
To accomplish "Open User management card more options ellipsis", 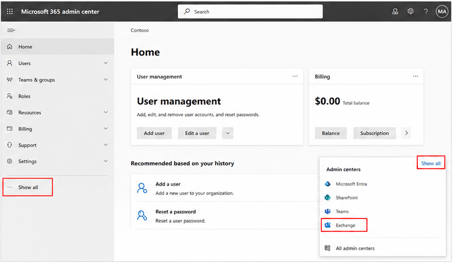I will click(x=295, y=76).
